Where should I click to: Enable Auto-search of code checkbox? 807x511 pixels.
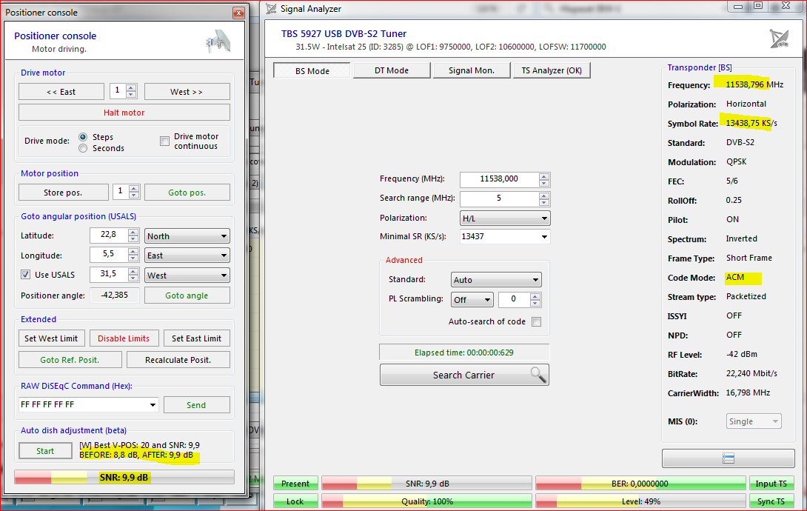click(x=536, y=321)
